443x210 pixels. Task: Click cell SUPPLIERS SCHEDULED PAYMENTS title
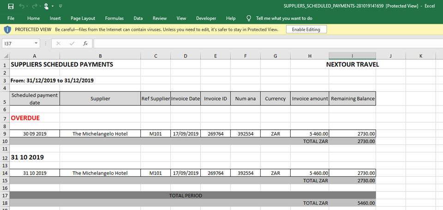(62, 65)
